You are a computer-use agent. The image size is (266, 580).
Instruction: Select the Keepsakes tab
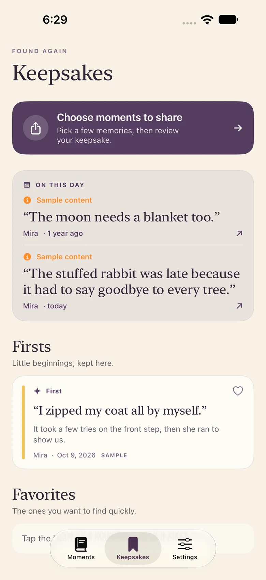click(x=133, y=548)
